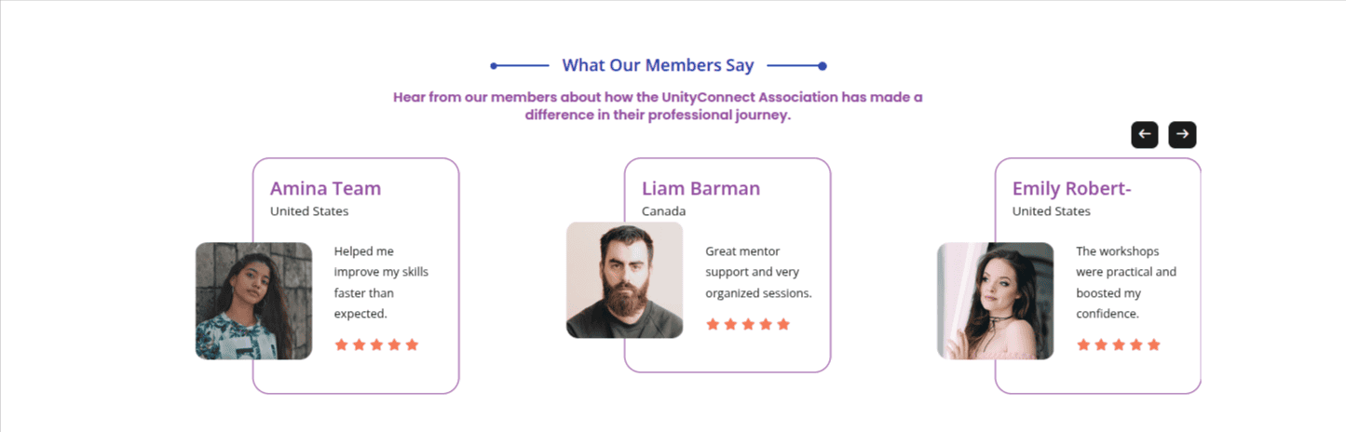Click Amina Team's profile photo

(x=253, y=301)
